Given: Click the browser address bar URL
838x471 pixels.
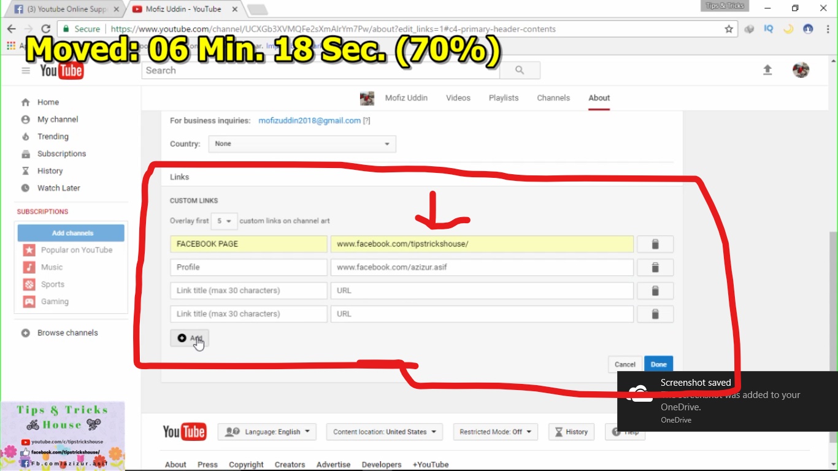Looking at the screenshot, I should [333, 29].
